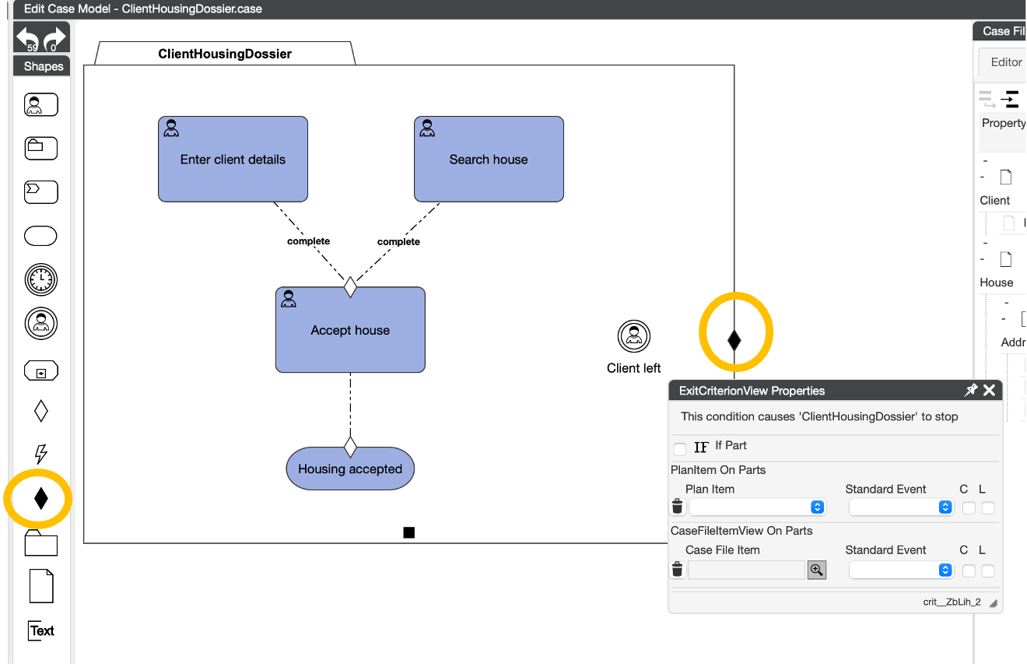The height and width of the screenshot is (667, 1027).
Task: Select the Timer Event clock shape
Action: tap(41, 279)
